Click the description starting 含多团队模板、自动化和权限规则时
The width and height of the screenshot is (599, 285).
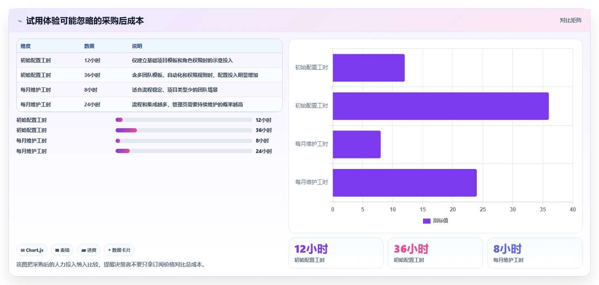tap(195, 75)
